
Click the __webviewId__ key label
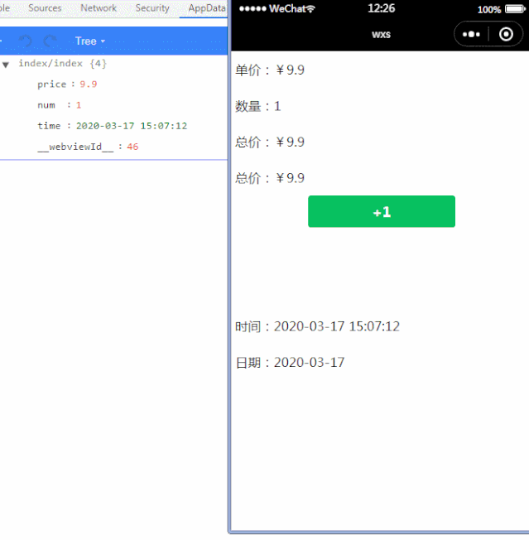[75, 147]
